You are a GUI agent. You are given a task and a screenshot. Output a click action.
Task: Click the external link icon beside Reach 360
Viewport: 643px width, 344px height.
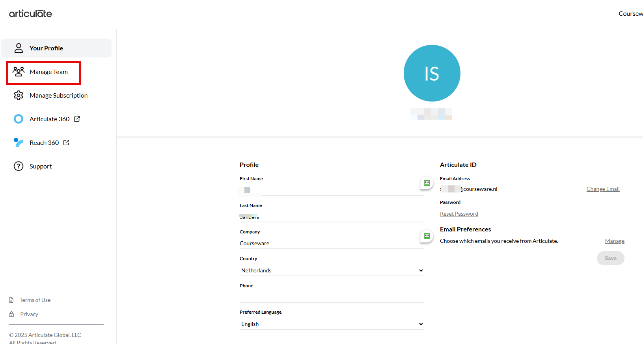click(66, 142)
